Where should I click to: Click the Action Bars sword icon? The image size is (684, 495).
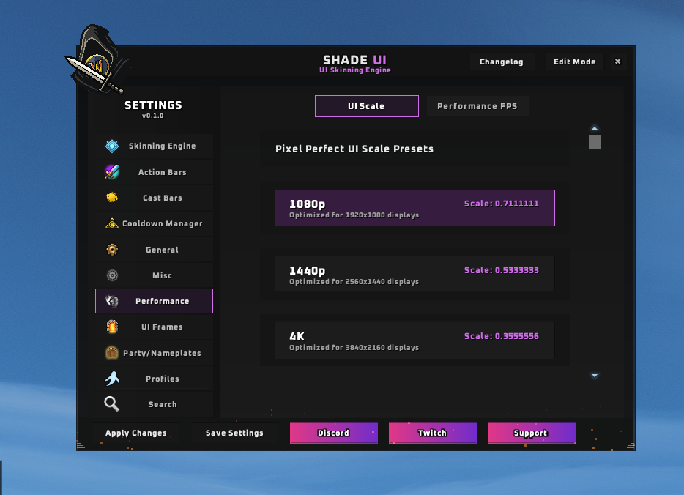[112, 172]
